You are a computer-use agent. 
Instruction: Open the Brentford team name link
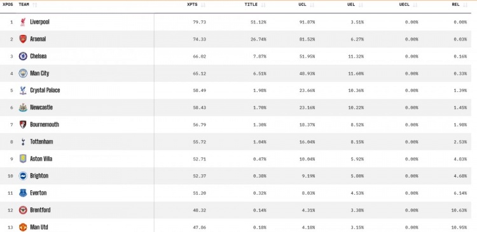point(40,210)
